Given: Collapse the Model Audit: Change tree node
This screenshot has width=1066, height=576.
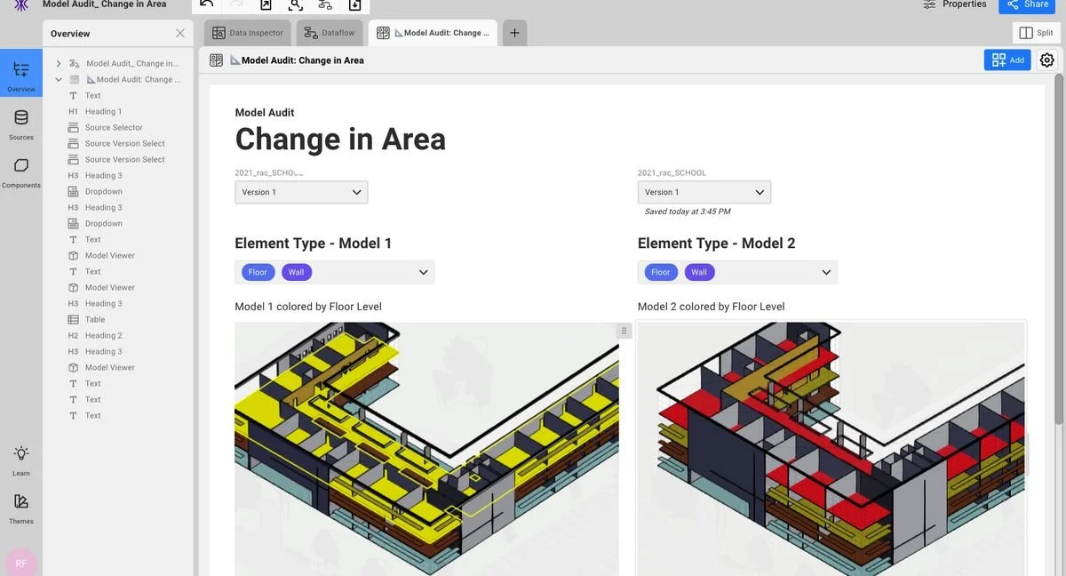Looking at the screenshot, I should pos(59,80).
